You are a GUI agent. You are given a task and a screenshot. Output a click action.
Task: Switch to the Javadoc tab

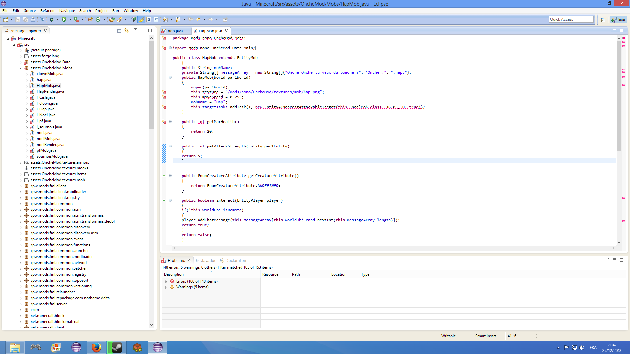pyautogui.click(x=206, y=261)
